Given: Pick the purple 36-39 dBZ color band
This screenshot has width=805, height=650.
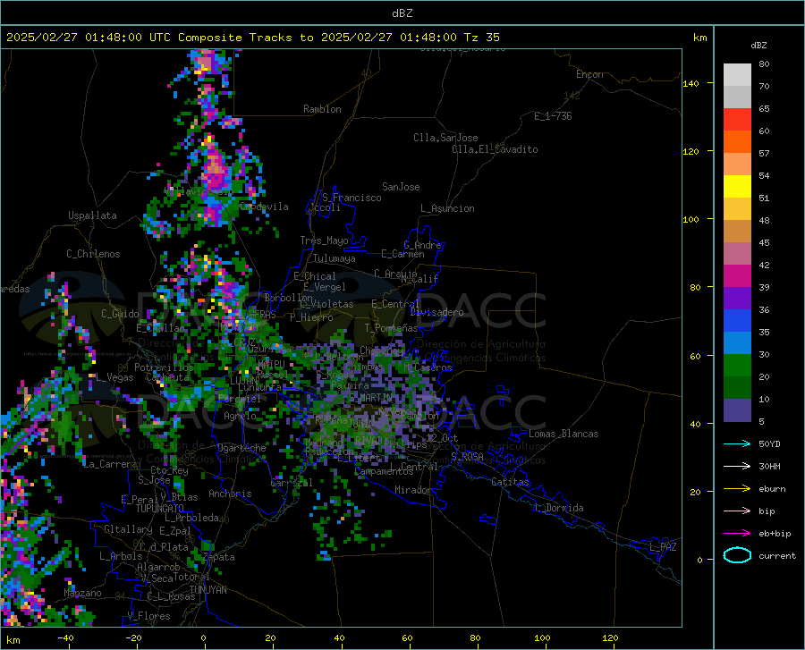Looking at the screenshot, I should click(737, 299).
